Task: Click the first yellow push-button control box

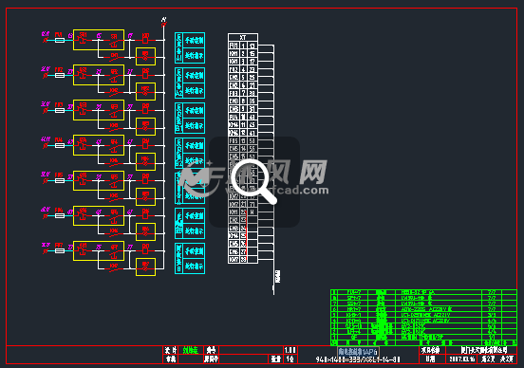Action: point(99,40)
